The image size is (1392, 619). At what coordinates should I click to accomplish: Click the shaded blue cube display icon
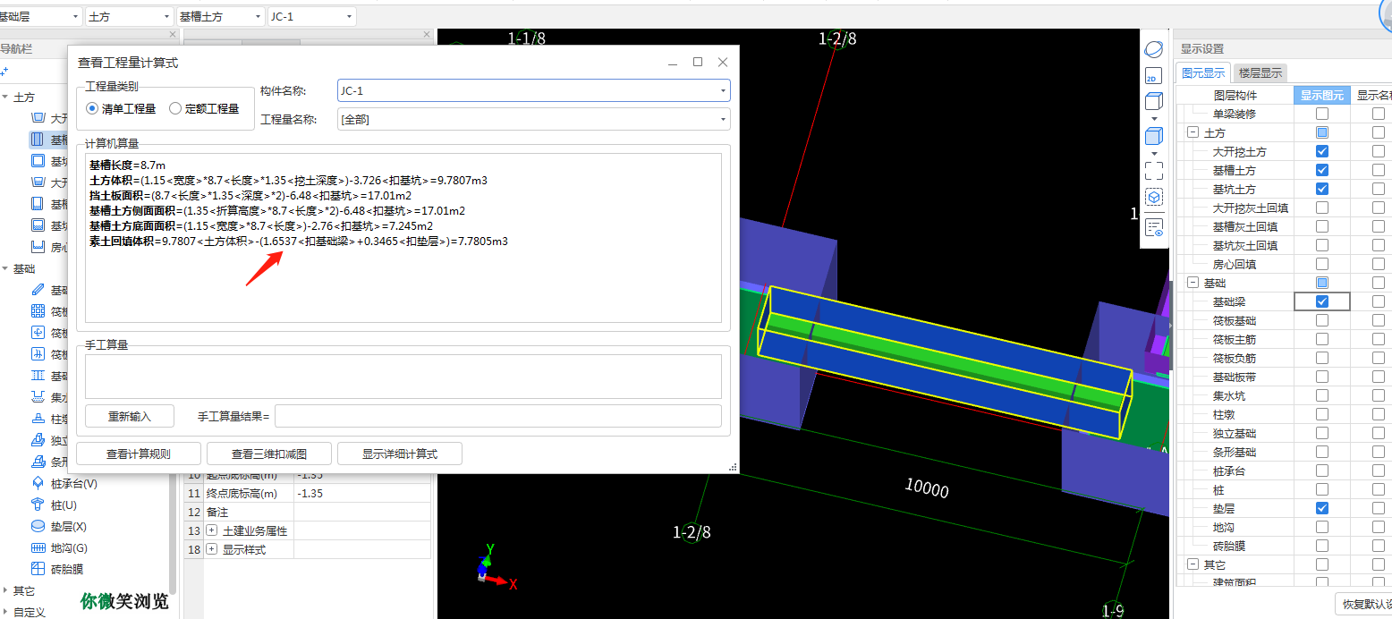[1154, 136]
